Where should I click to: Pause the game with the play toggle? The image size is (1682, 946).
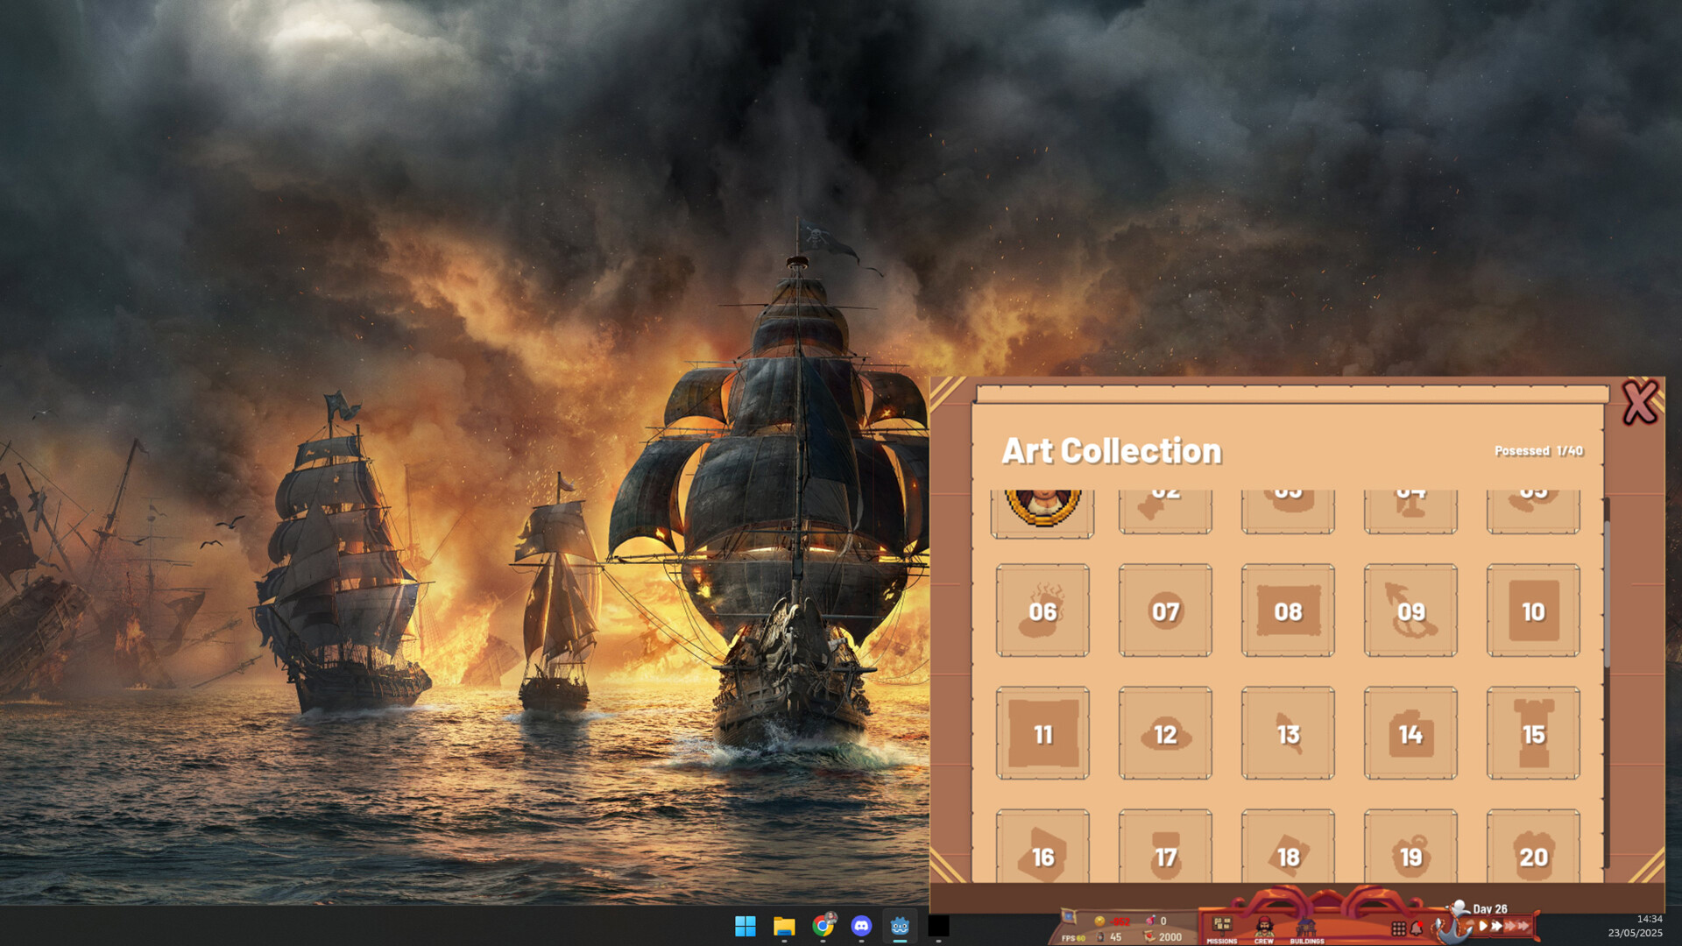click(1481, 923)
